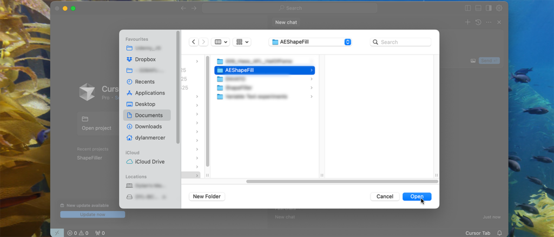Select Downloads in the sidebar
The width and height of the screenshot is (554, 237).
(x=148, y=126)
